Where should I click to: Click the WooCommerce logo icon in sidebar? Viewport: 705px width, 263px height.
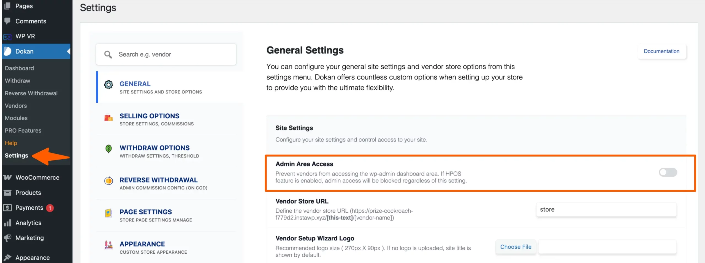[8, 177]
